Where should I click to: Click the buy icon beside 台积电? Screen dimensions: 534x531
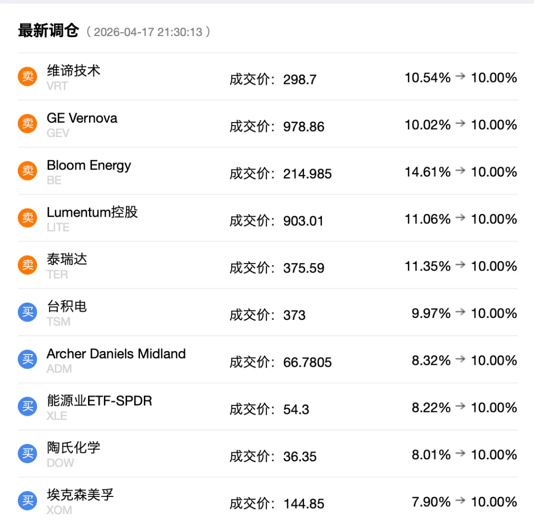pos(28,312)
